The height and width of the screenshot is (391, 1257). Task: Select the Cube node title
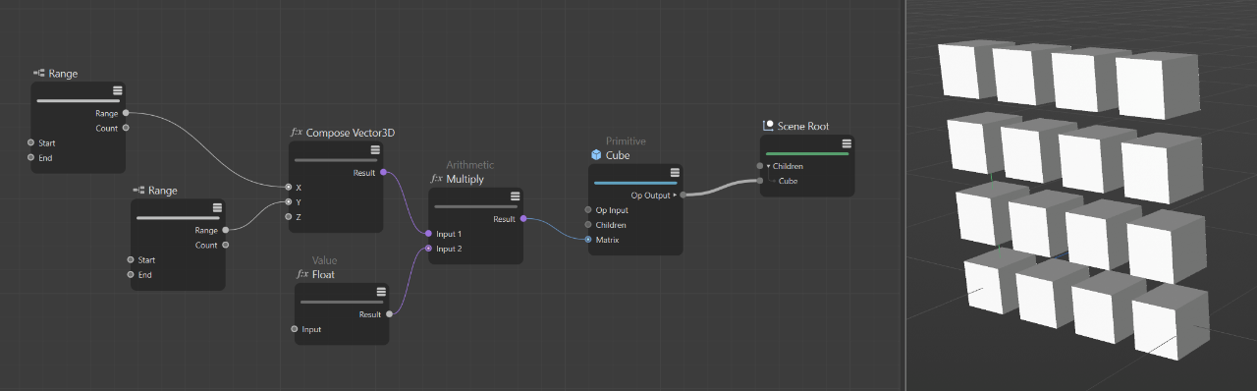click(x=618, y=155)
